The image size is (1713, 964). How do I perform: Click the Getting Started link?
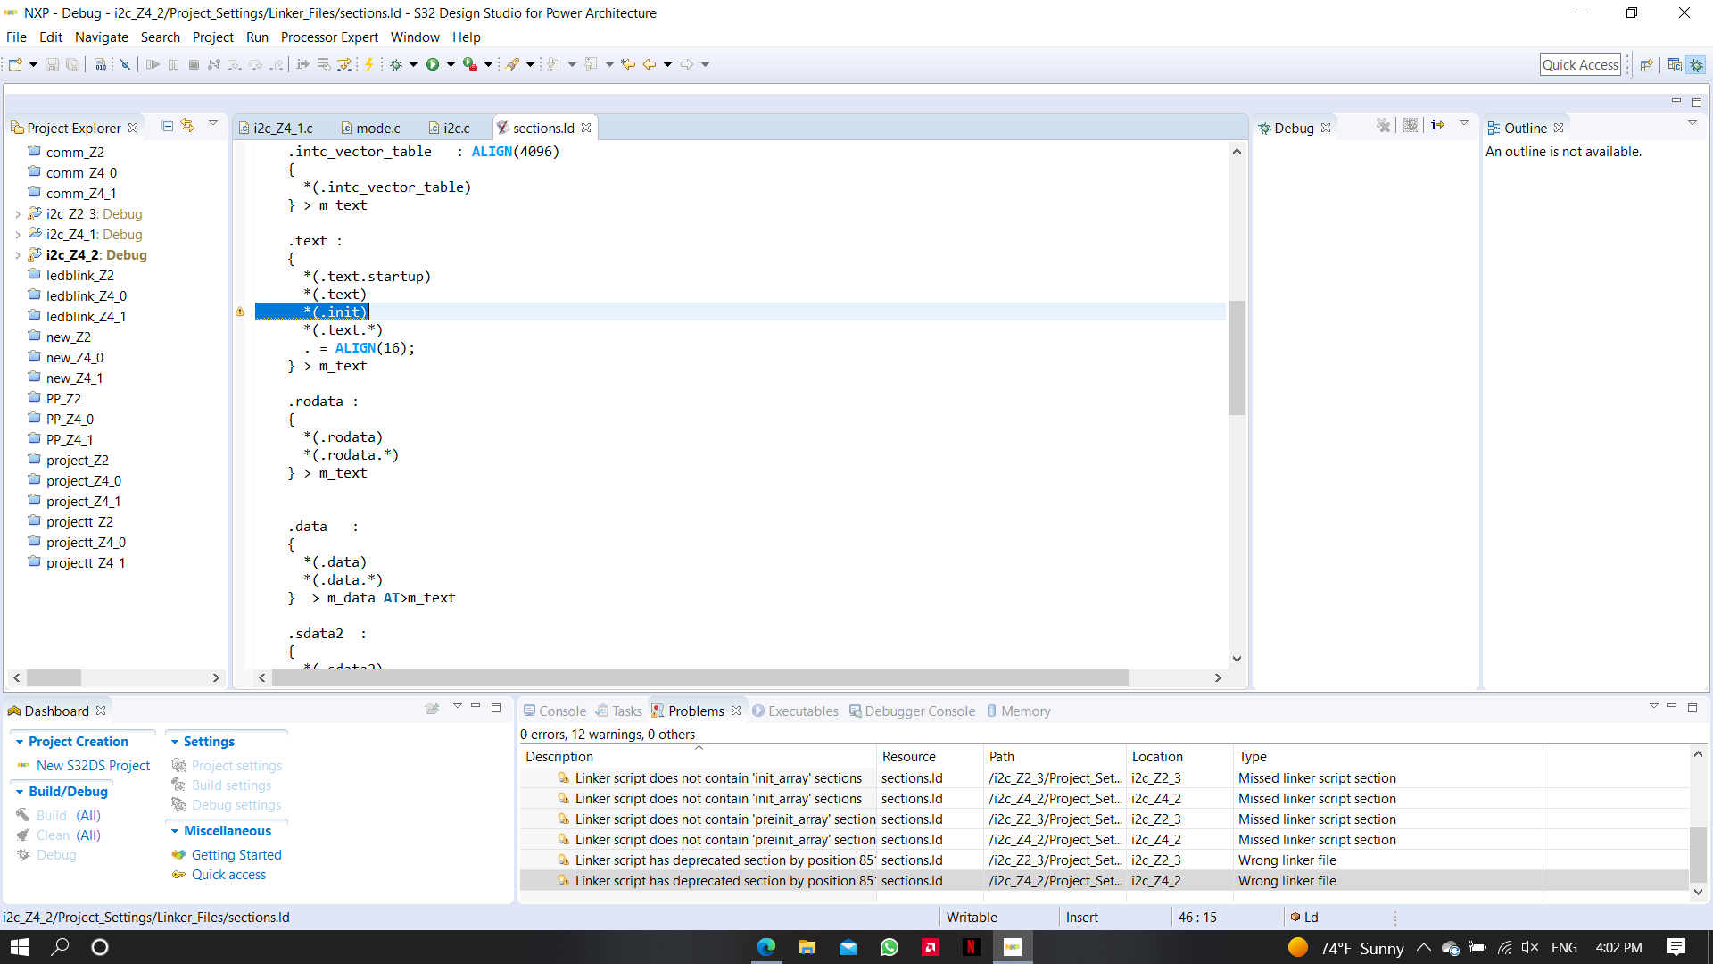pos(236,855)
